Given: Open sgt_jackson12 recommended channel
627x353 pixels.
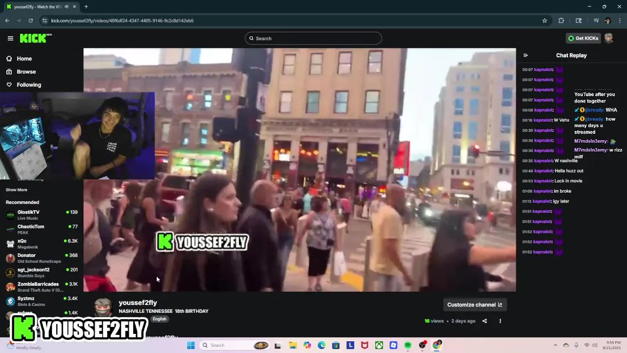Looking at the screenshot, I should (x=42, y=272).
